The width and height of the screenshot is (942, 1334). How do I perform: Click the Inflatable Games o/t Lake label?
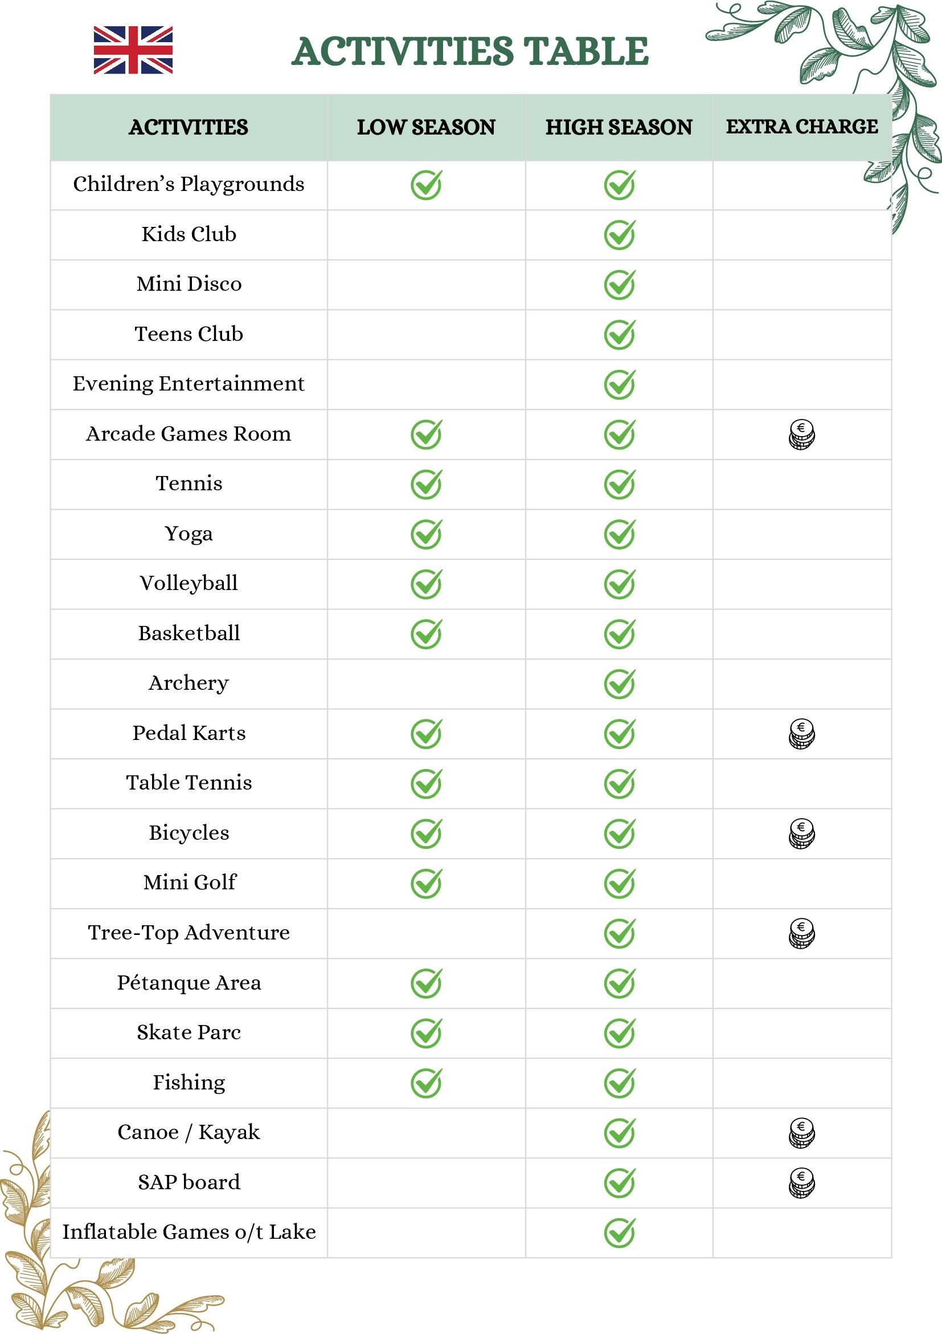[189, 1232]
